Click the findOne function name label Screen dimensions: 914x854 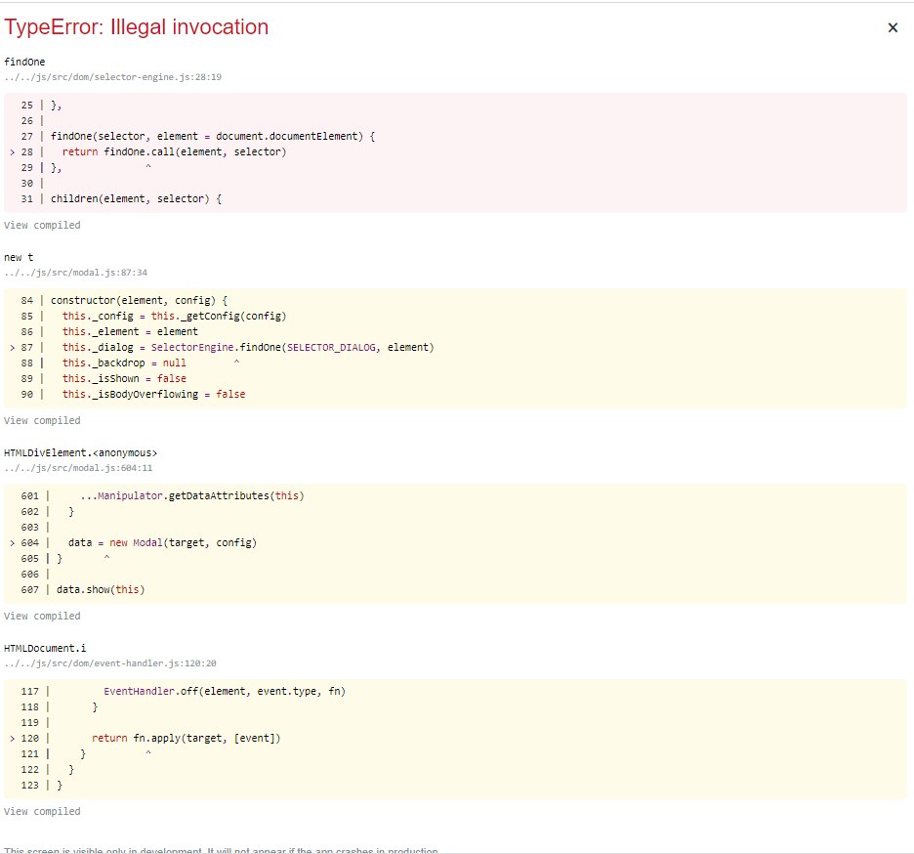(x=24, y=62)
